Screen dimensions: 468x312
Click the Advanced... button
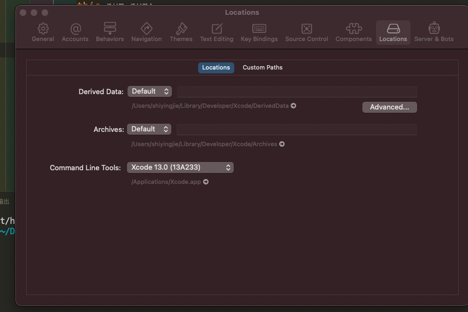point(389,107)
